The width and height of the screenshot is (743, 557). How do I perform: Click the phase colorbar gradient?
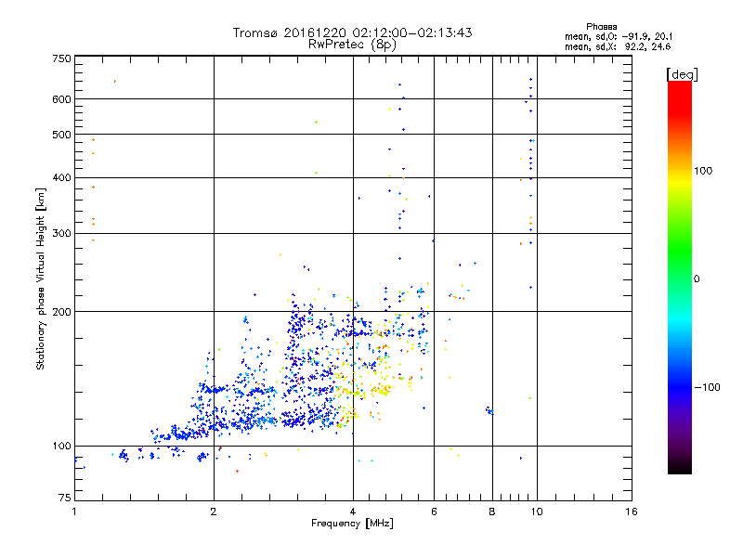[x=680, y=277]
